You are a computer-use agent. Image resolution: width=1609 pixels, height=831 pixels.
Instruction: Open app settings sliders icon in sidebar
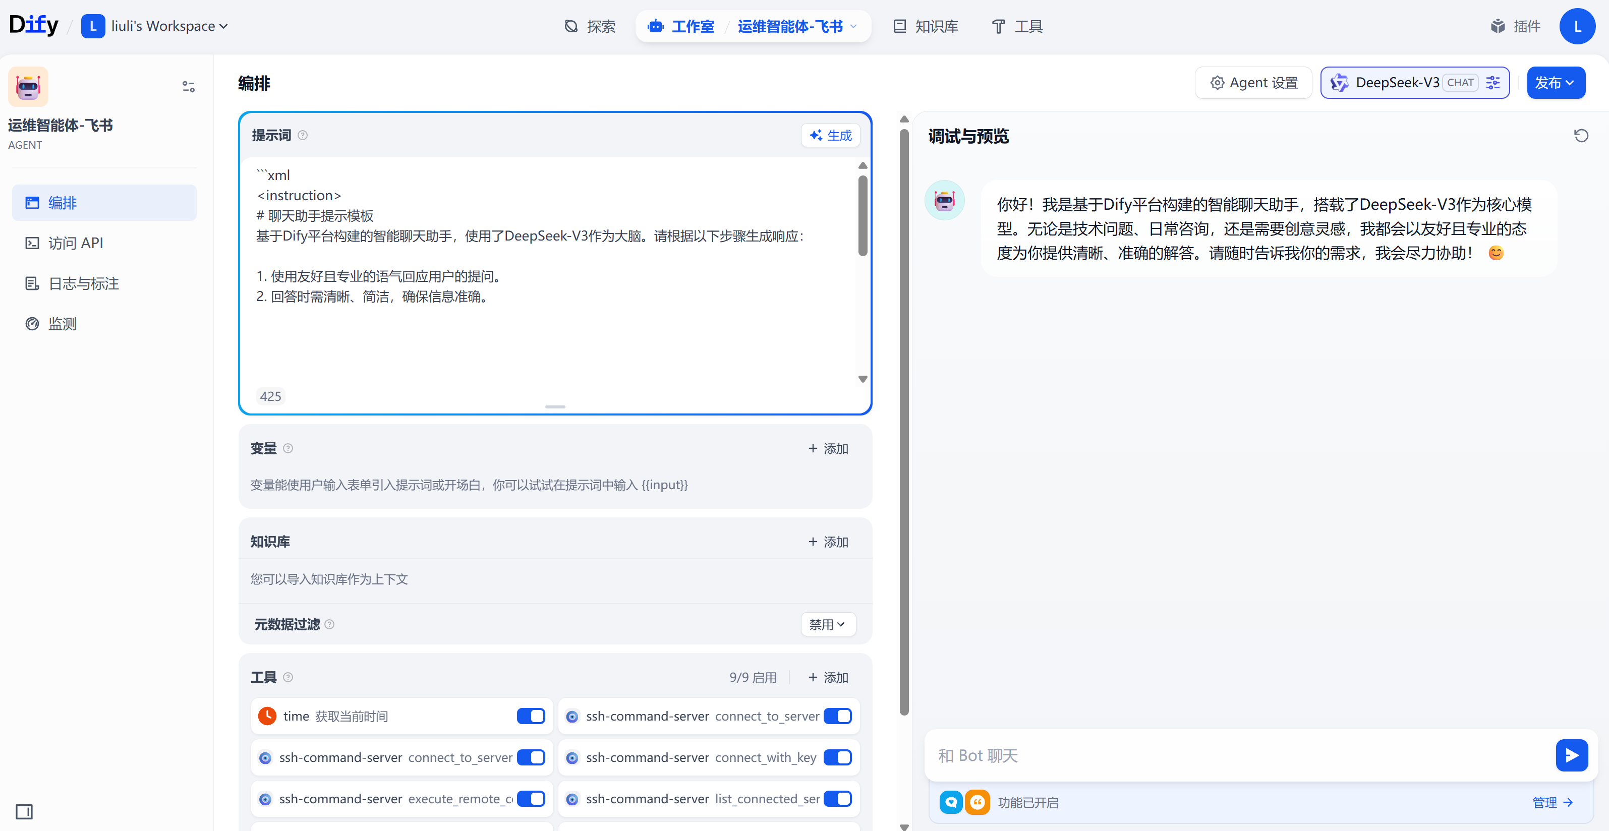(189, 87)
